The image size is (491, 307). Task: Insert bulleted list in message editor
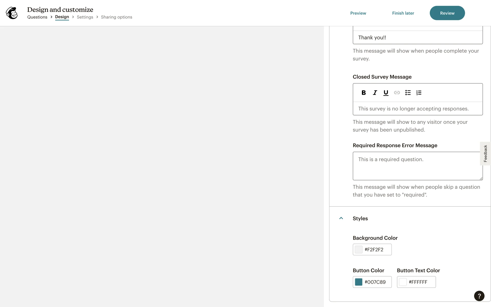(408, 93)
